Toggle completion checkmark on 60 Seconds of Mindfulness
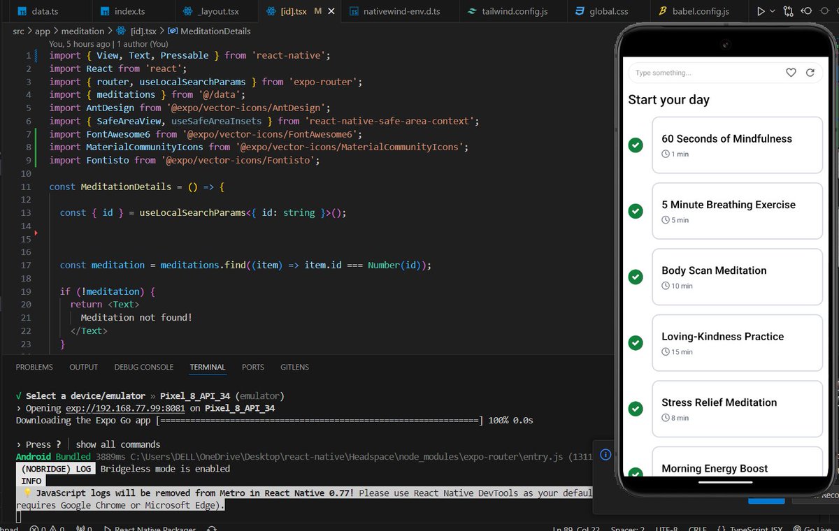 click(x=635, y=145)
